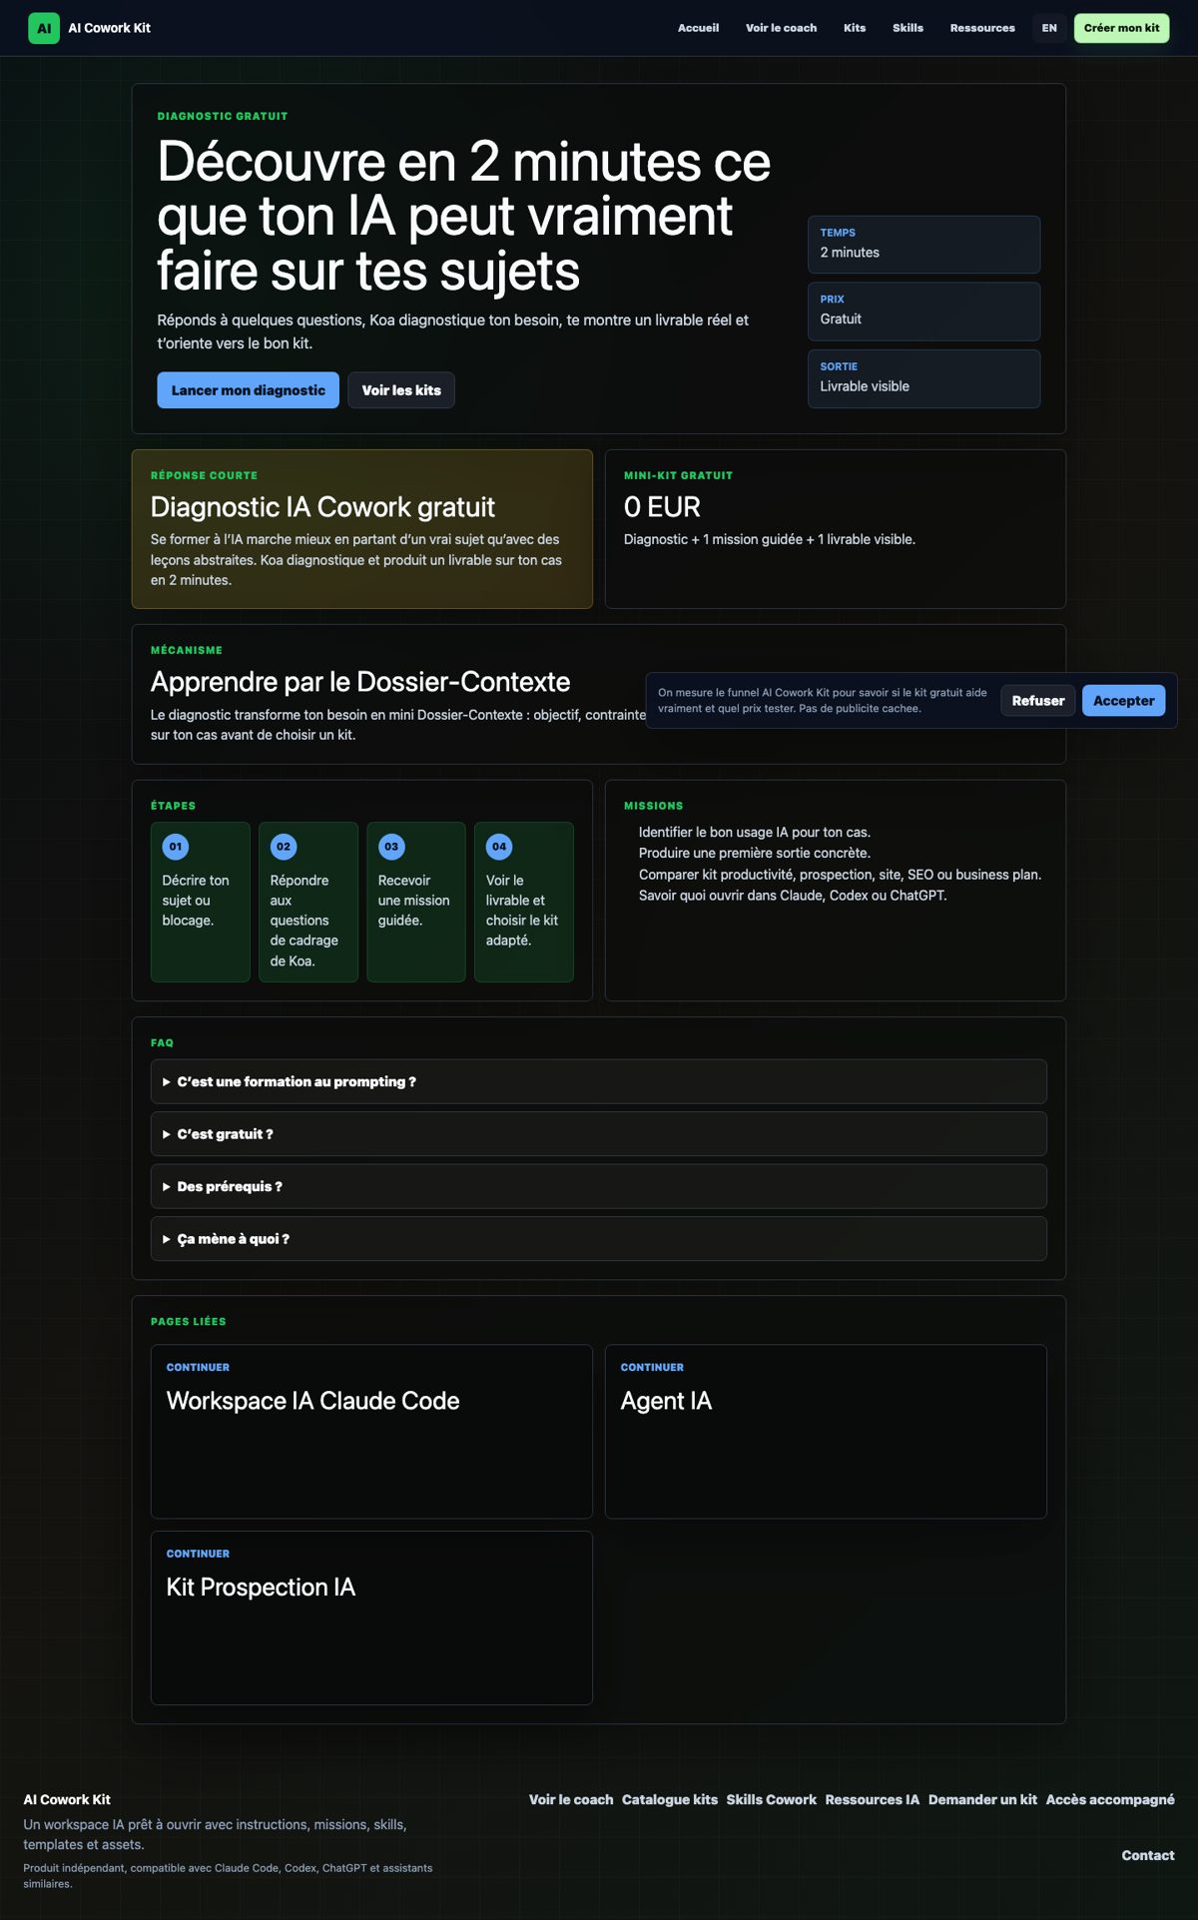Click the AI Cowork Kit footer title
Screen dimensions: 1198x1920
[67, 1799]
